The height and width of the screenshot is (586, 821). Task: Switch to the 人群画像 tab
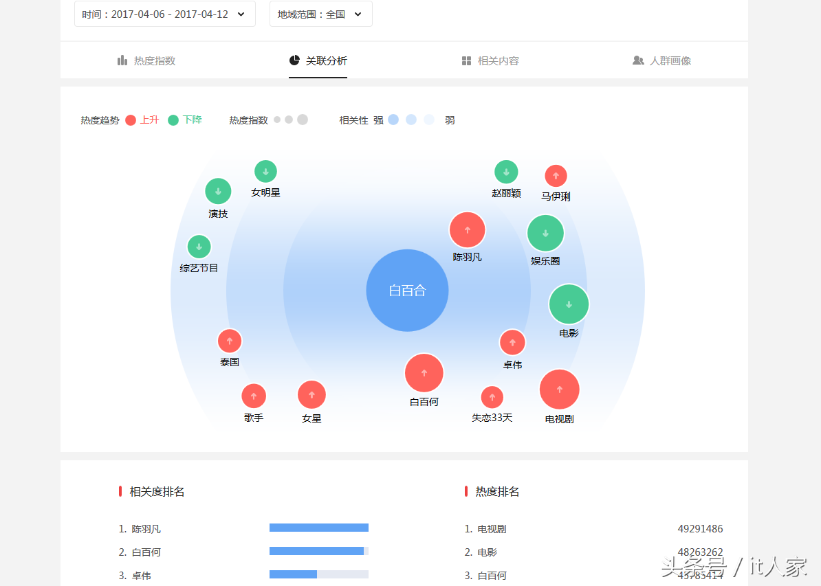661,60
